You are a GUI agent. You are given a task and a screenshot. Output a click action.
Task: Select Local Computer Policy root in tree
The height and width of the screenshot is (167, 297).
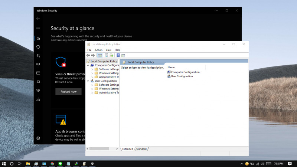104,61
